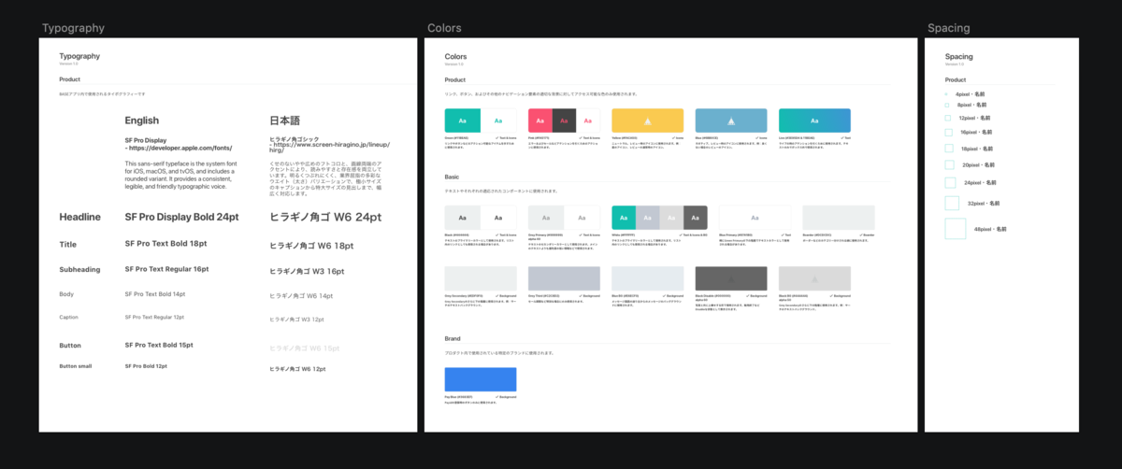Select 'SF Pro Text Regular 12pt' sample
The height and width of the screenshot is (469, 1122).
tap(154, 318)
